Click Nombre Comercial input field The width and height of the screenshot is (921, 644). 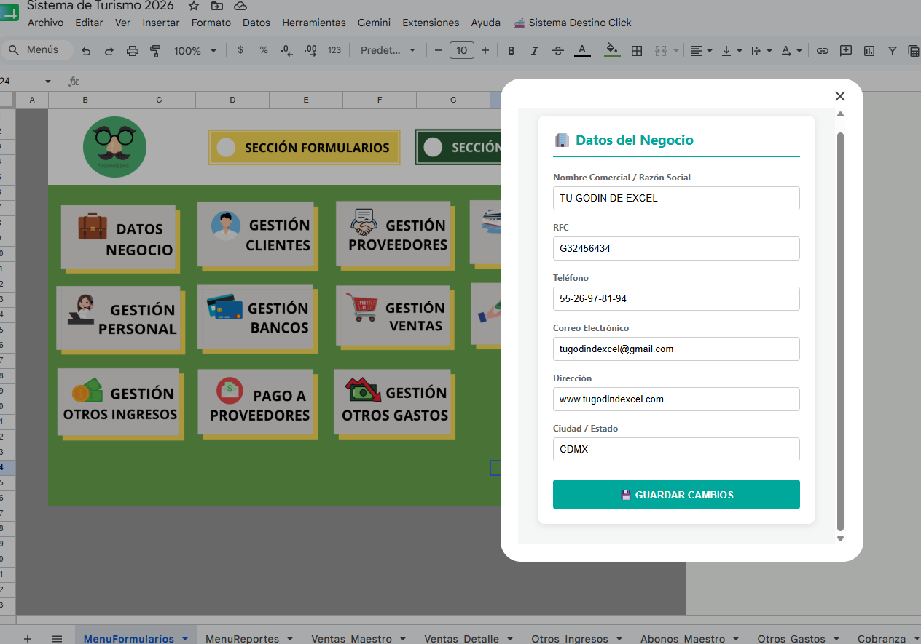coord(676,198)
